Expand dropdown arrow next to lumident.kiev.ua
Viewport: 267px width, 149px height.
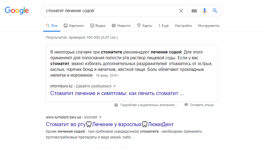pyautogui.click(x=100, y=117)
